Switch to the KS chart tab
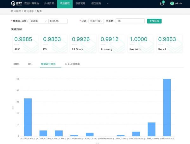Viewport: 190px width, 144px height. [x=30, y=64]
